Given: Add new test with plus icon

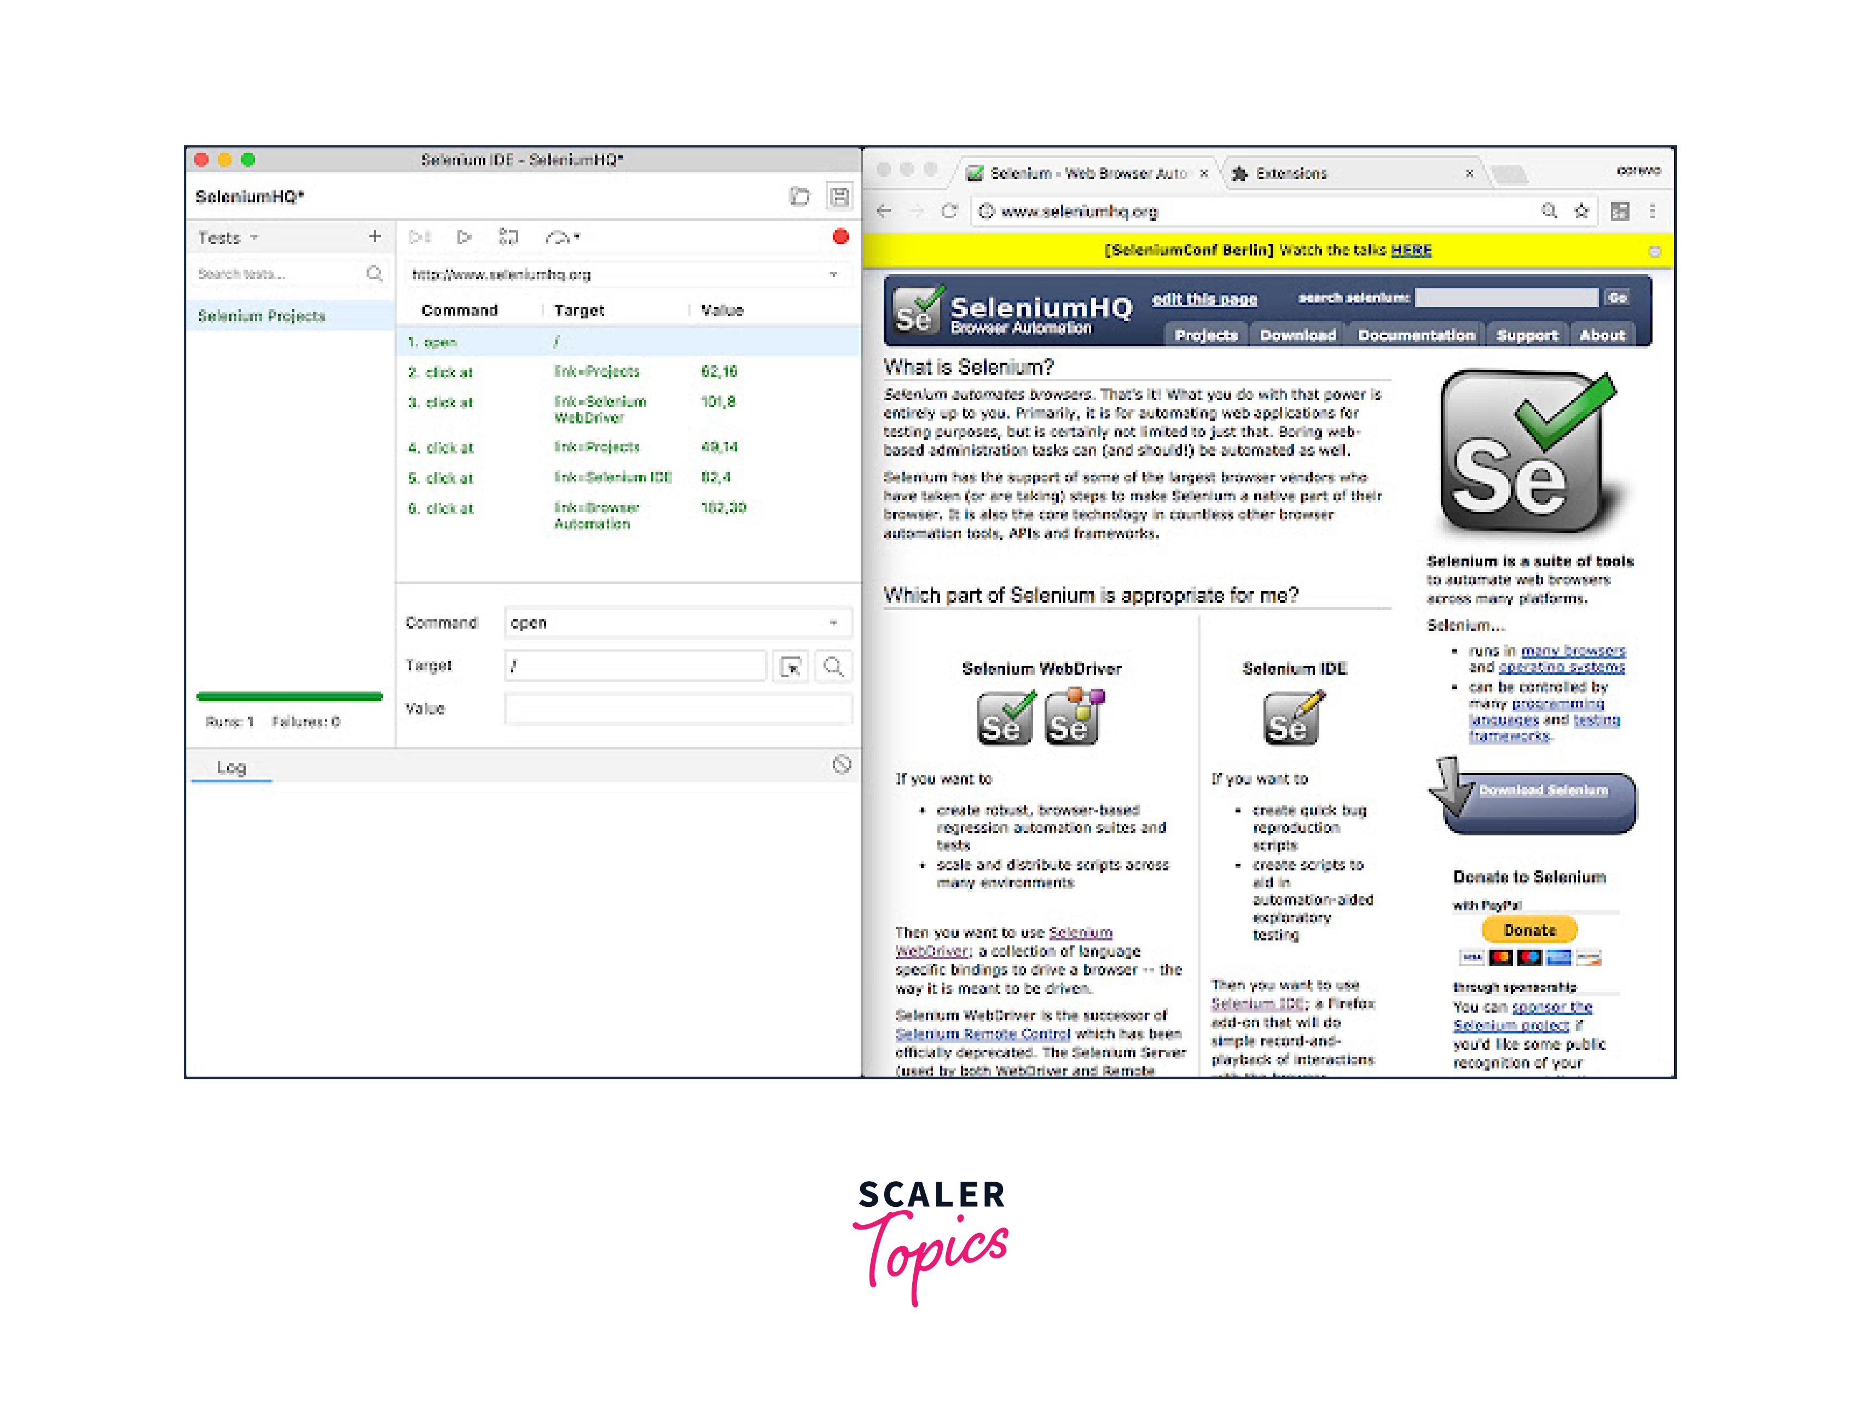Looking at the screenshot, I should [x=374, y=237].
